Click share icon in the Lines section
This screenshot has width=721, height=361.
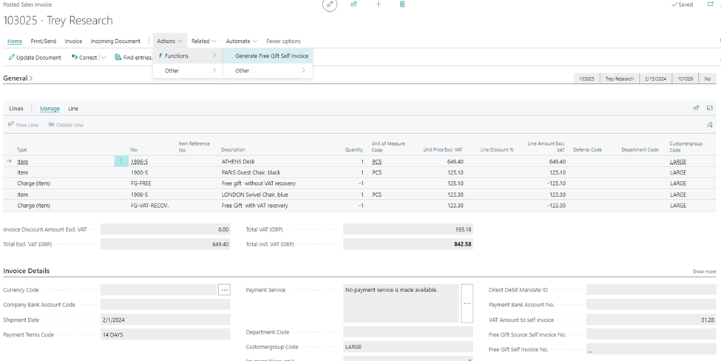click(696, 108)
